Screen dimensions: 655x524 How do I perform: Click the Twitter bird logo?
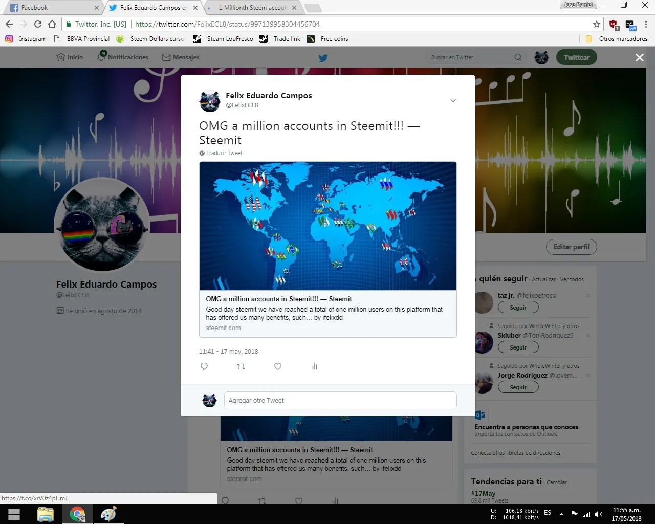click(323, 58)
